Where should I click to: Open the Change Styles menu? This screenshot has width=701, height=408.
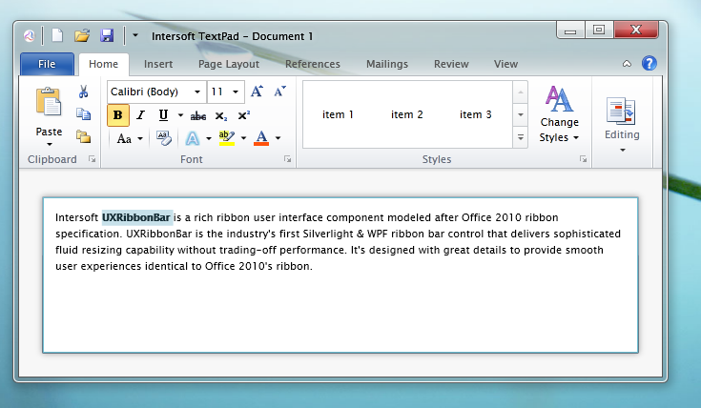pos(559,113)
